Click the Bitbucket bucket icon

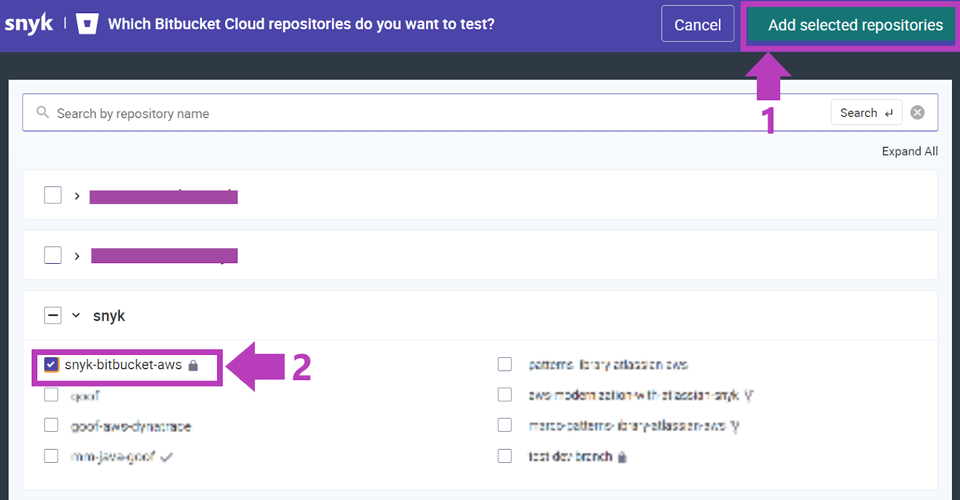(87, 24)
